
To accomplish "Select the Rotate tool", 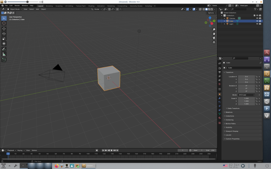I will [x=4, y=34].
